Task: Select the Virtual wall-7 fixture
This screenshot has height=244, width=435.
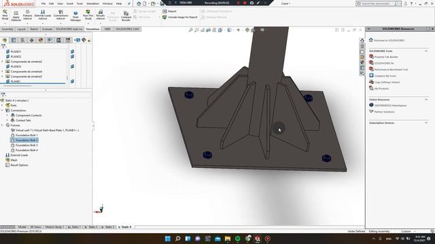Action: pyautogui.click(x=45, y=130)
